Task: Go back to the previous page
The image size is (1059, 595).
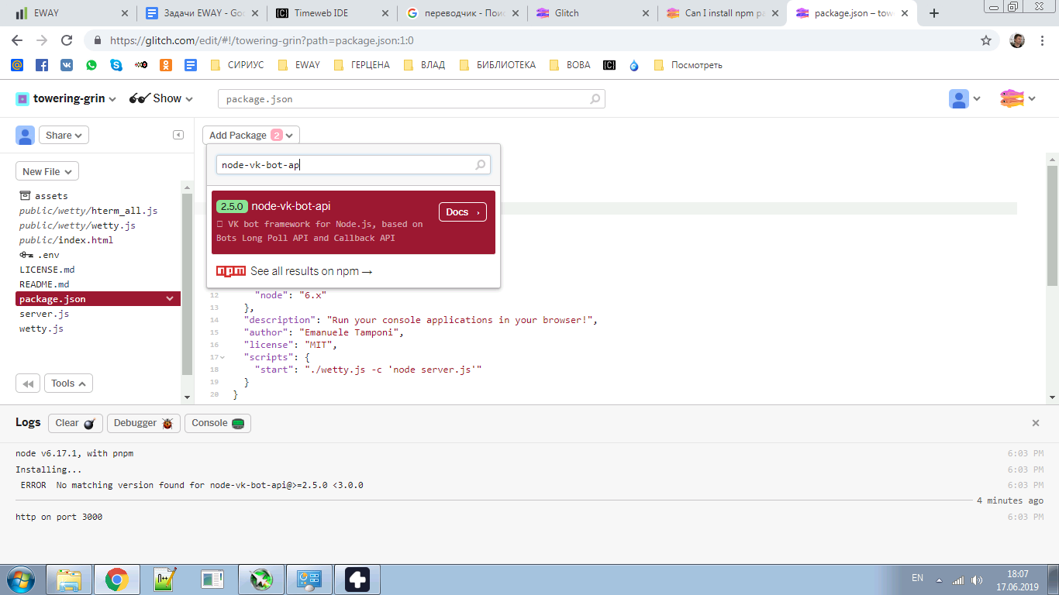Action: pos(17,40)
